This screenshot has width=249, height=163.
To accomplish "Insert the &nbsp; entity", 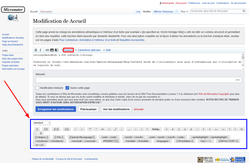I will 156,129.
